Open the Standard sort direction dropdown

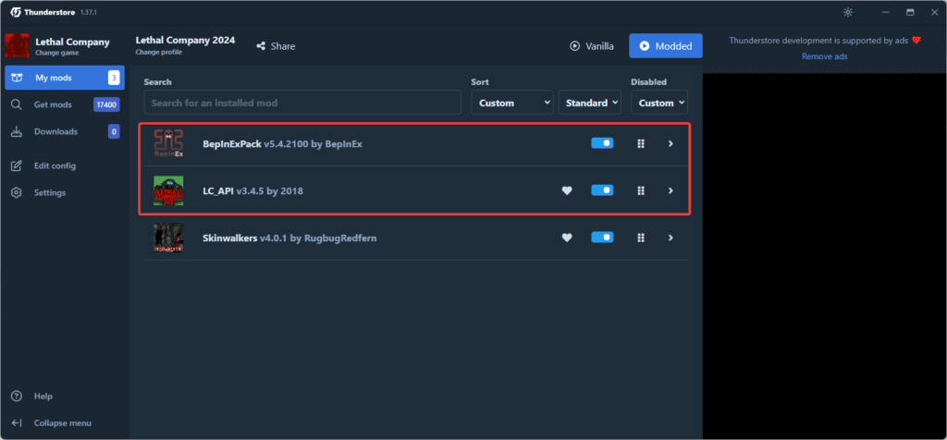(x=589, y=103)
